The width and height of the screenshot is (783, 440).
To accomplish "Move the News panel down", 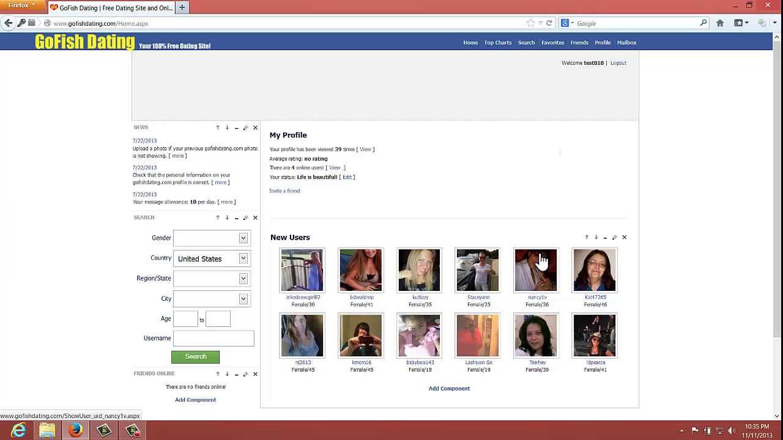I will (227, 128).
